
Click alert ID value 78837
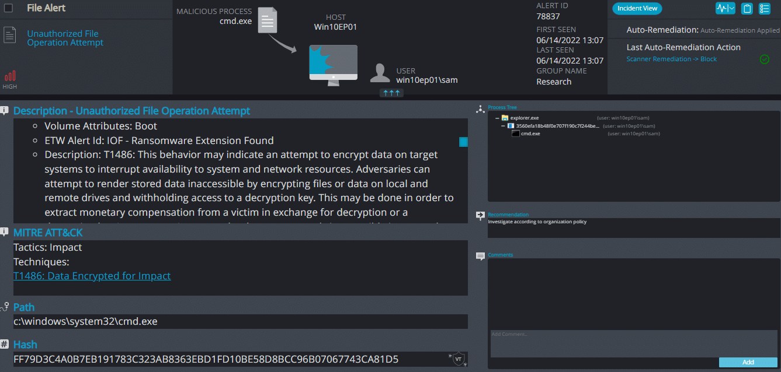[548, 16]
